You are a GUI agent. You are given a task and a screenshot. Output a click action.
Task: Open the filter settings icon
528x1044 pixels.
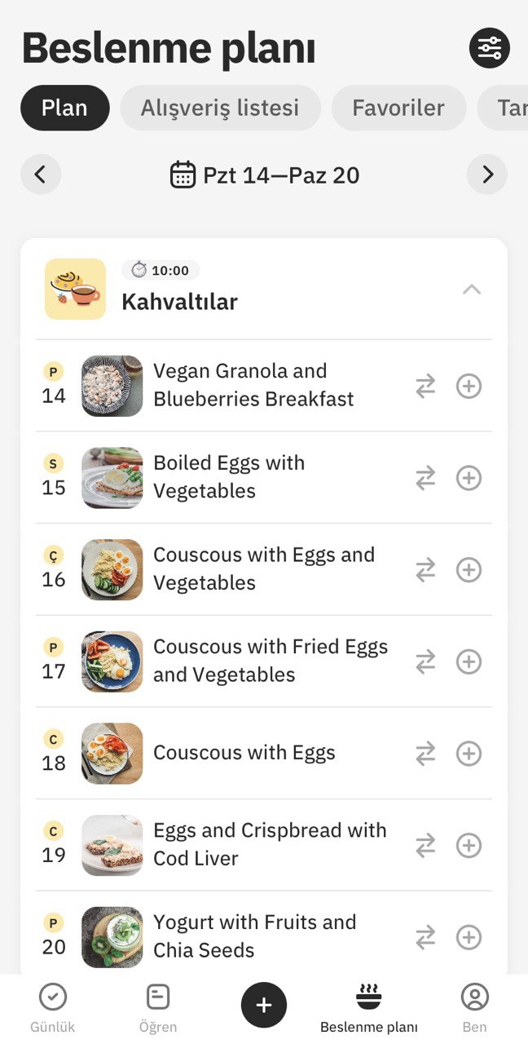[490, 48]
